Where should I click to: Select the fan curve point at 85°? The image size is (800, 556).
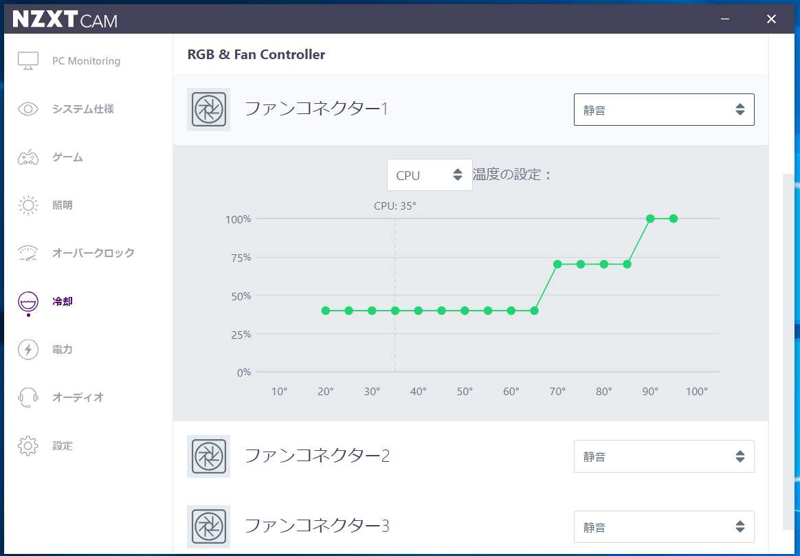pyautogui.click(x=627, y=264)
